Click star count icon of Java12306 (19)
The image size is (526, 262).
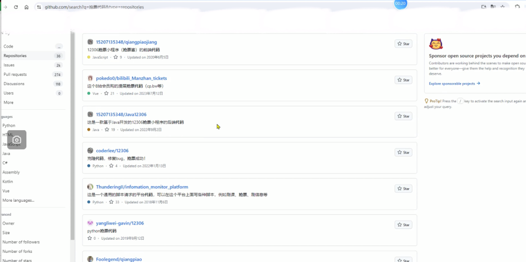click(x=107, y=129)
